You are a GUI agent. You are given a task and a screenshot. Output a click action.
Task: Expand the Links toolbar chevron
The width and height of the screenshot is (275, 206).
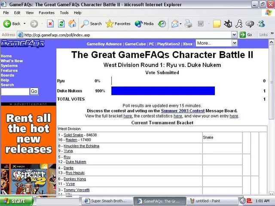[272, 33]
